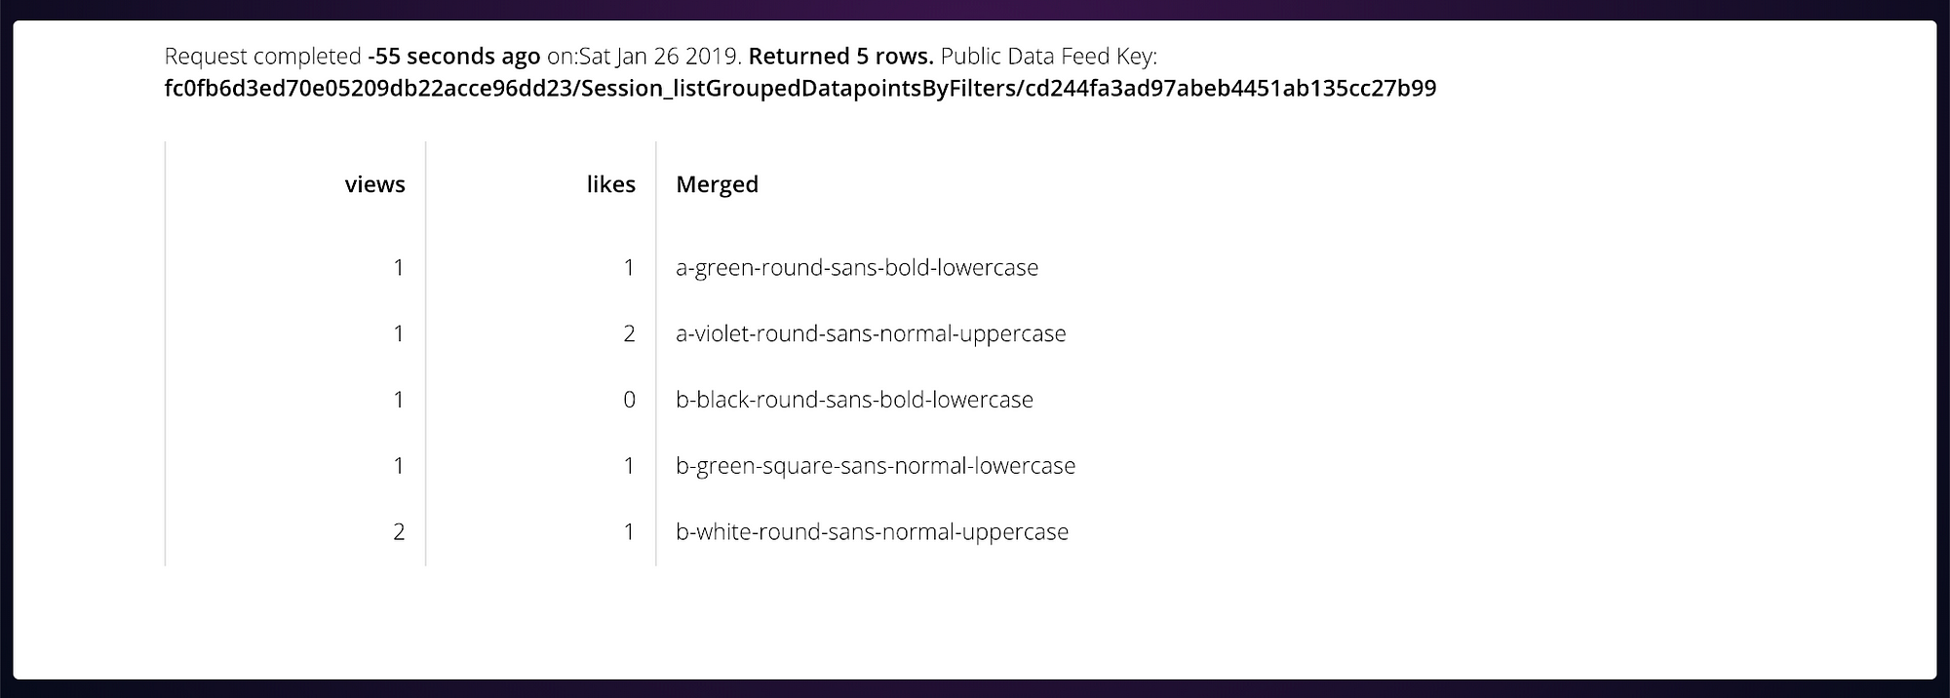1950x698 pixels.
Task: Click b-green-square-sans-normal-lowercase row label
Action: pyautogui.click(x=876, y=466)
